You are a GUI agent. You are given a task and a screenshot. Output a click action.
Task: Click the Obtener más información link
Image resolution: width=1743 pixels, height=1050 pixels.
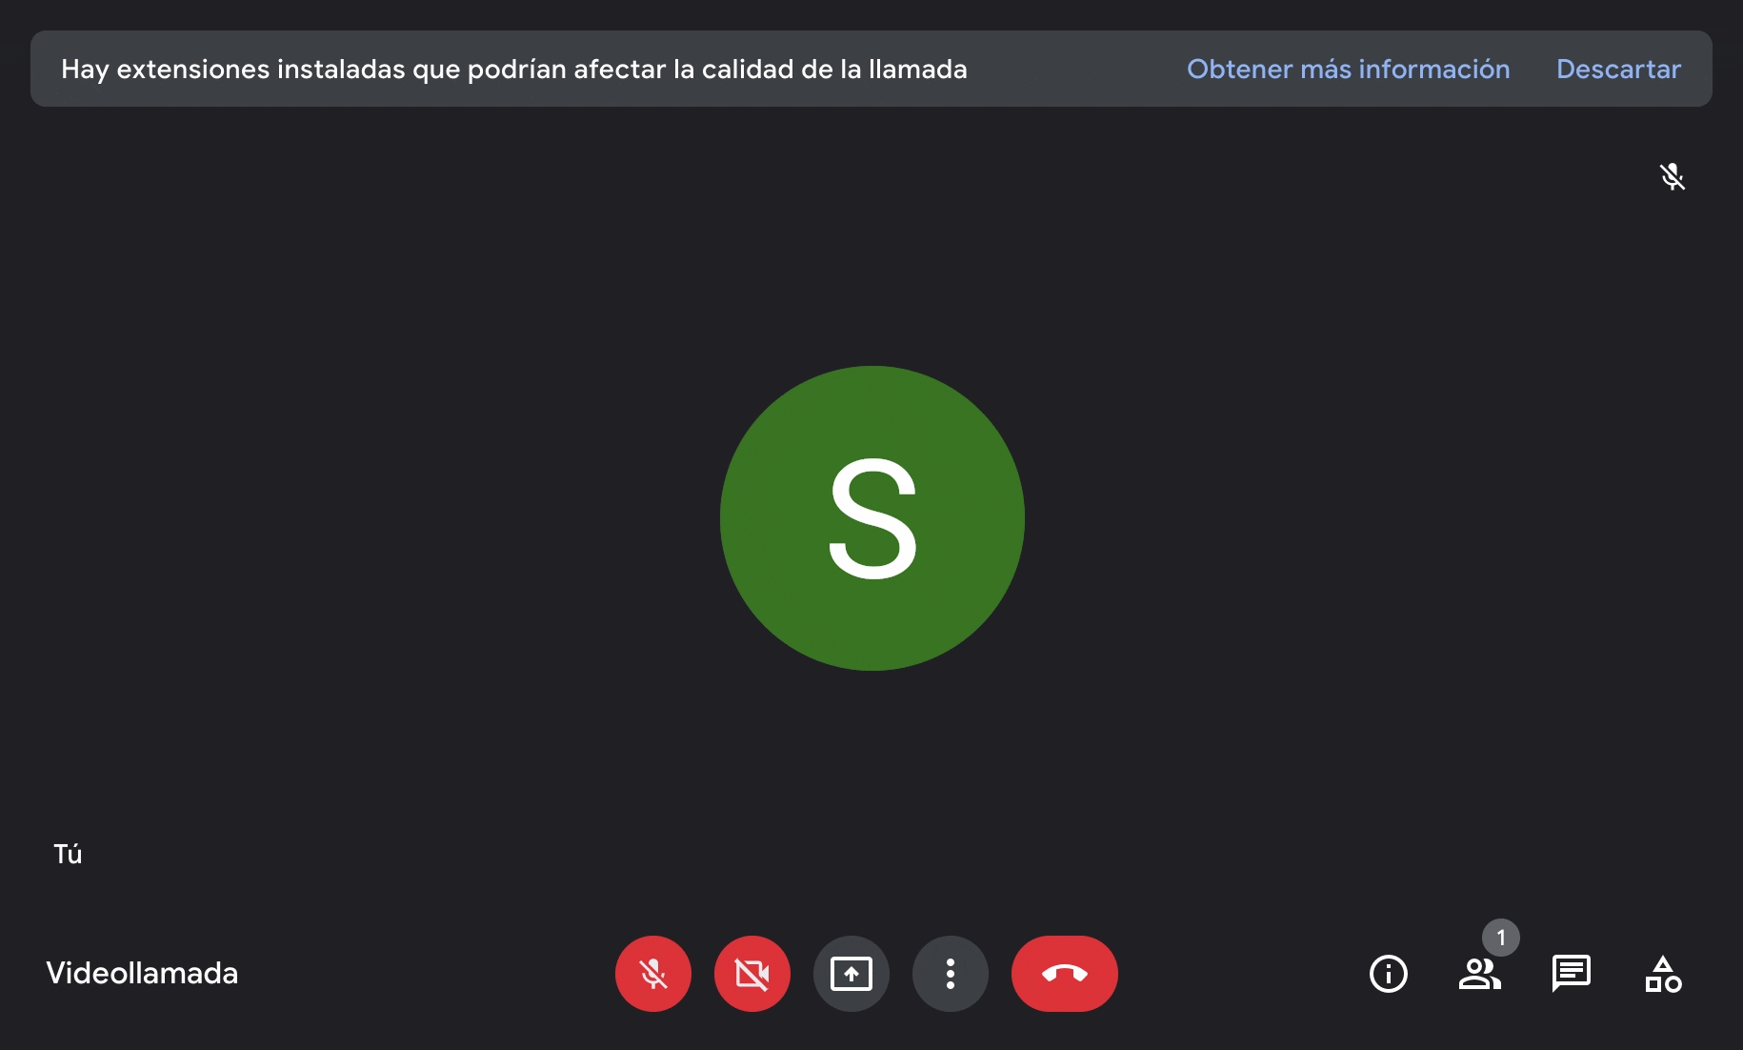(x=1348, y=69)
